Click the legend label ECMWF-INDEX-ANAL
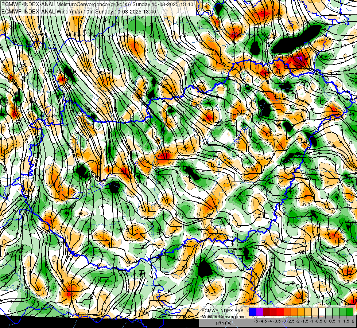The image size is (357, 328). [x=224, y=311]
